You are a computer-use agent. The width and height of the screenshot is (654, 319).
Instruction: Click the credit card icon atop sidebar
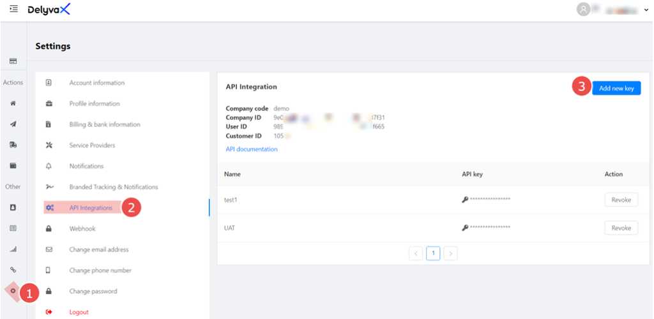click(13, 61)
